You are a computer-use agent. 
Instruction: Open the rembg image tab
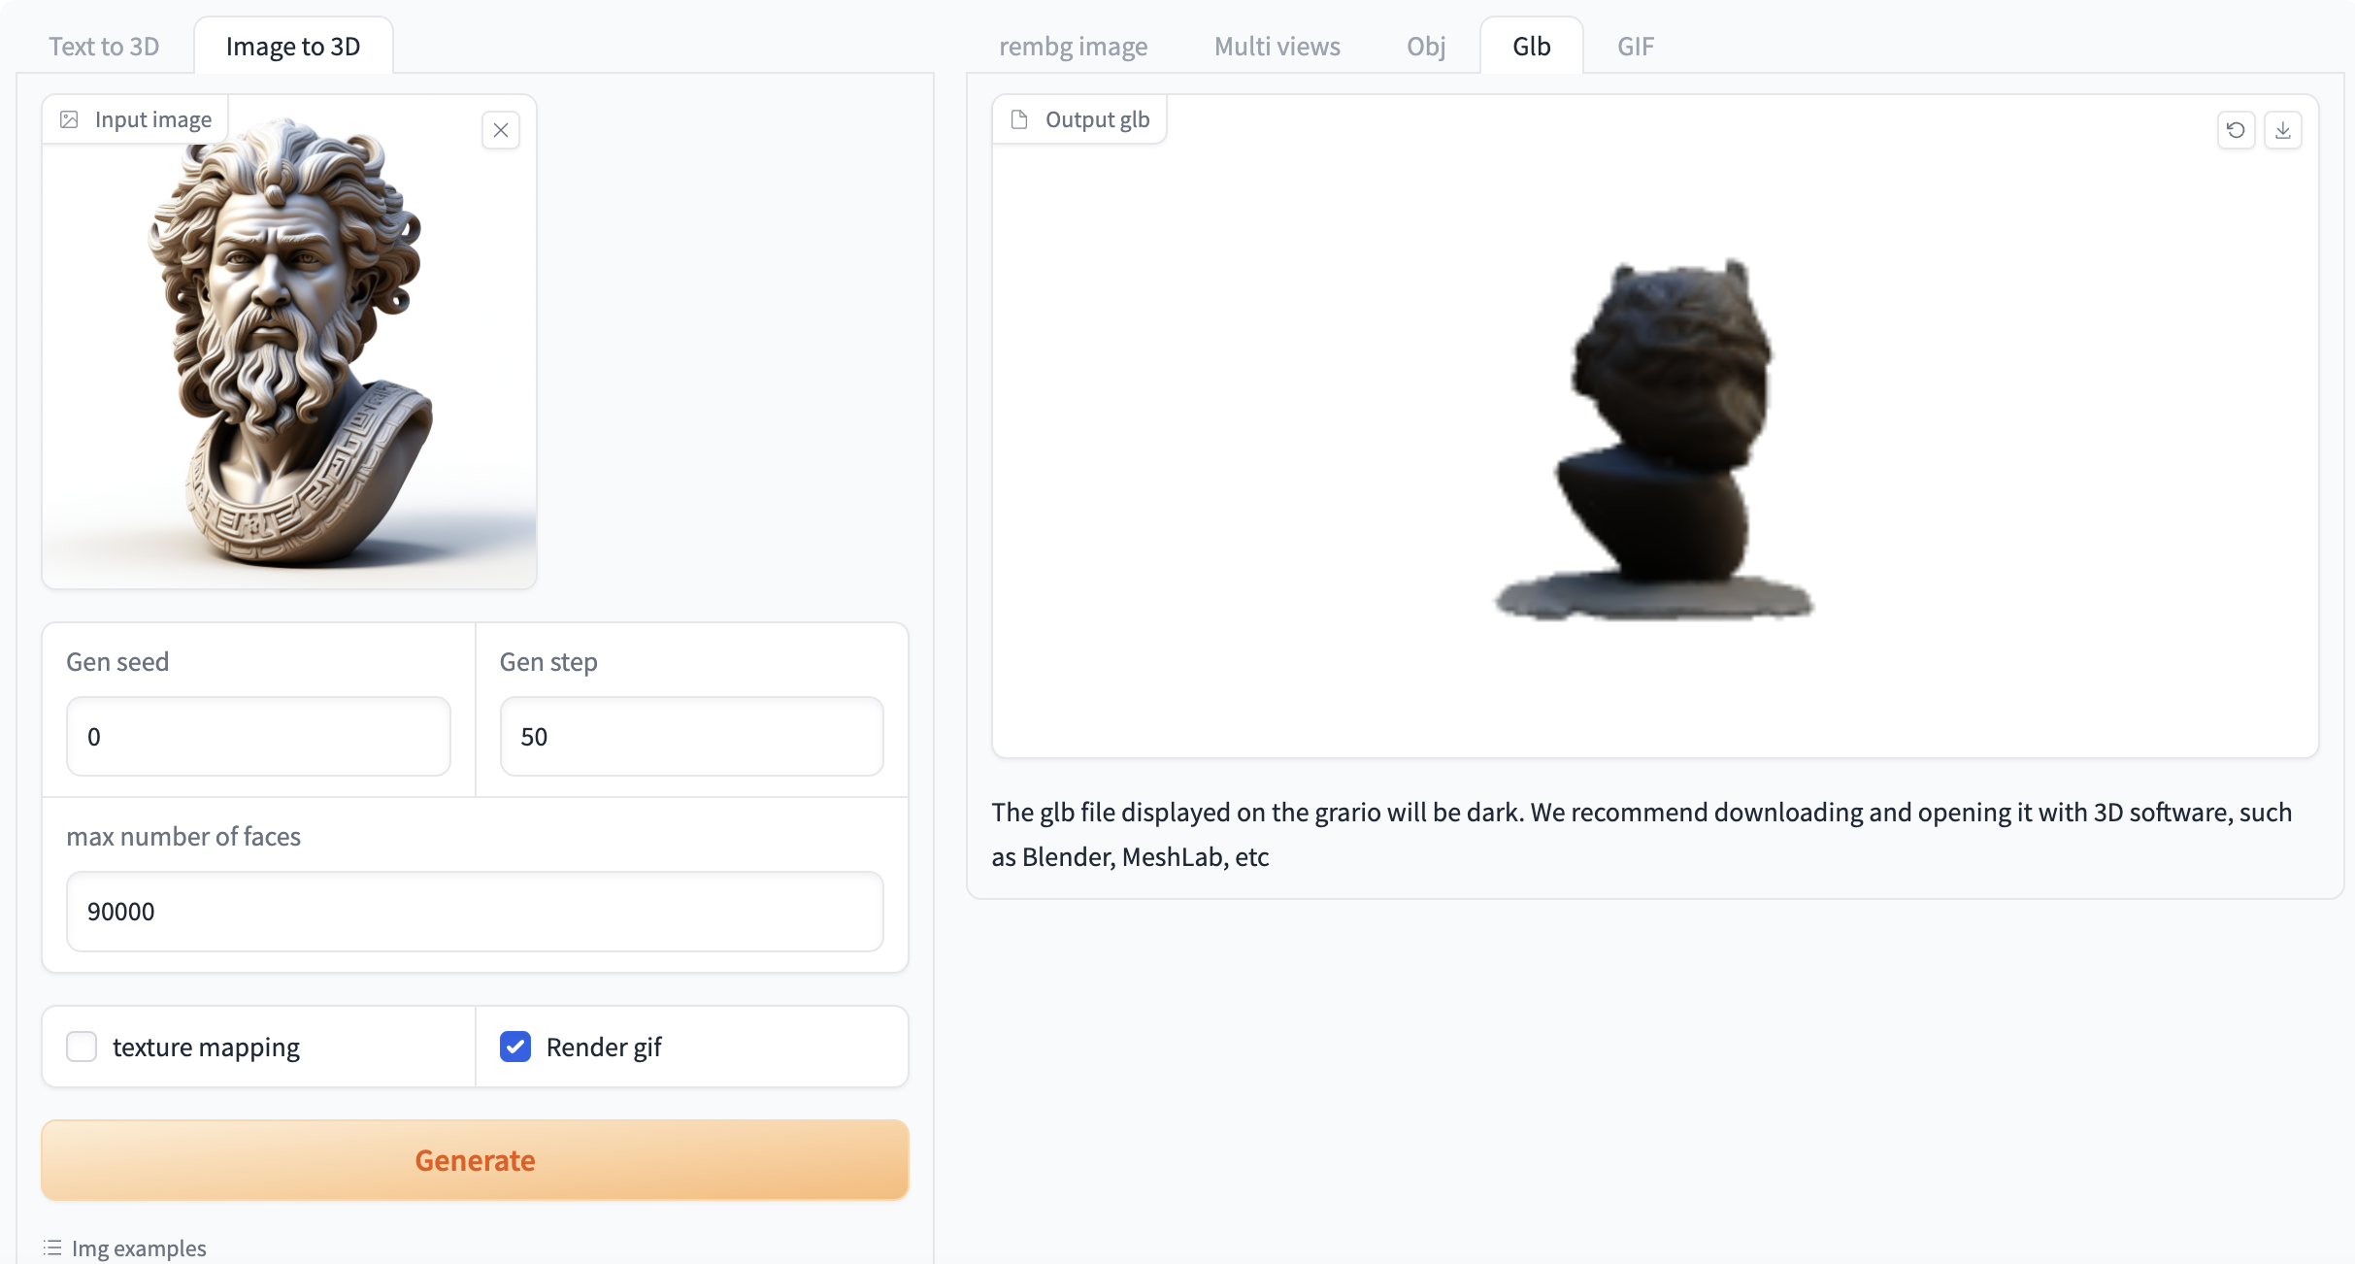tap(1073, 47)
